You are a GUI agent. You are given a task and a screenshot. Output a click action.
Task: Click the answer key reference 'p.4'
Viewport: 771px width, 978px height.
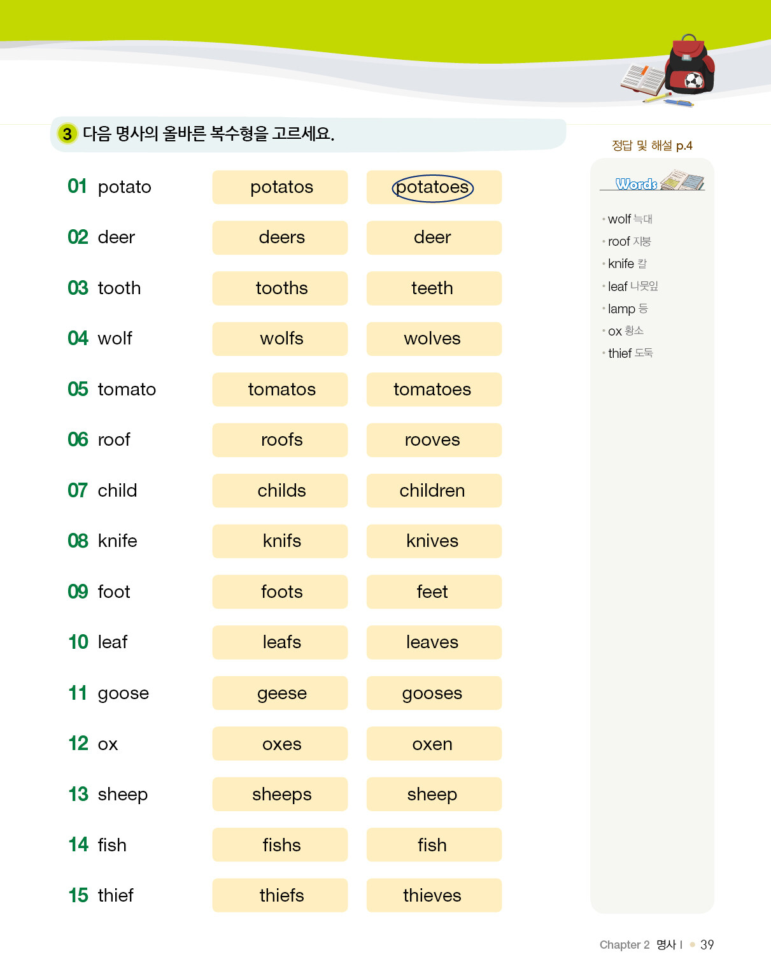click(x=684, y=146)
